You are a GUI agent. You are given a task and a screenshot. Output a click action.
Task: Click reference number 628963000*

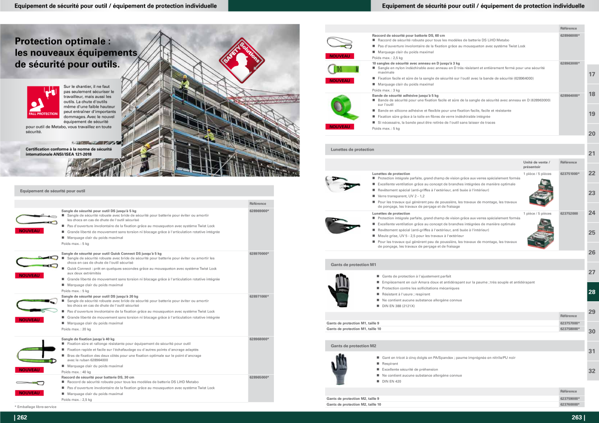click(570, 63)
